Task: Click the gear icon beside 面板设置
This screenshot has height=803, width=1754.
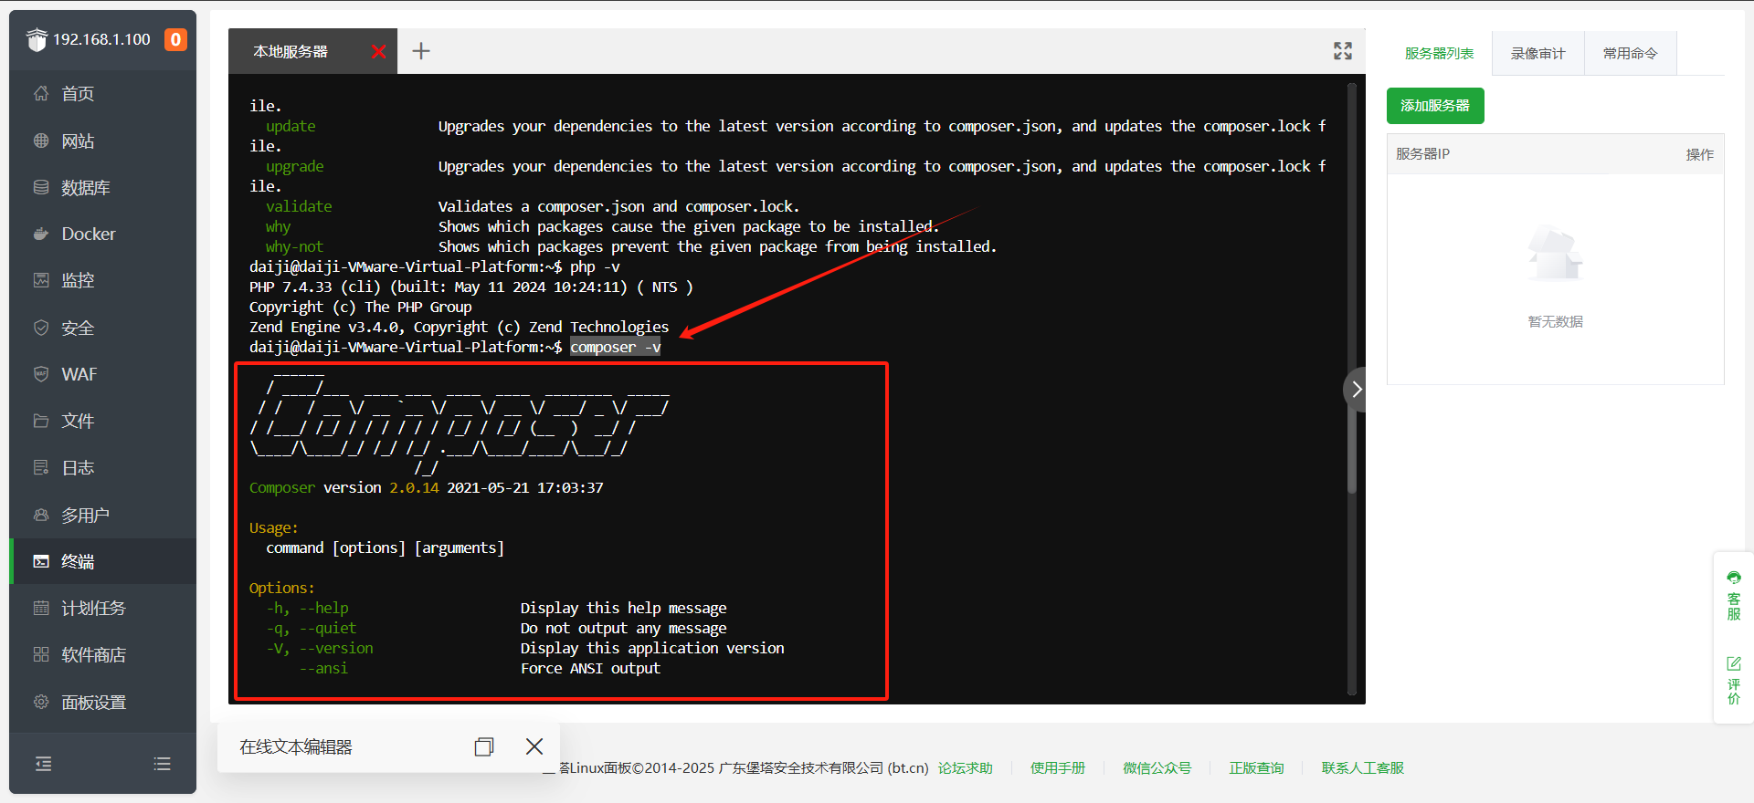Action: (41, 702)
